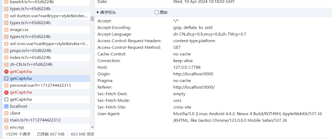The image size is (332, 139).
Task: Select the props.ts?v=65d6224b request
Action: point(31,51)
